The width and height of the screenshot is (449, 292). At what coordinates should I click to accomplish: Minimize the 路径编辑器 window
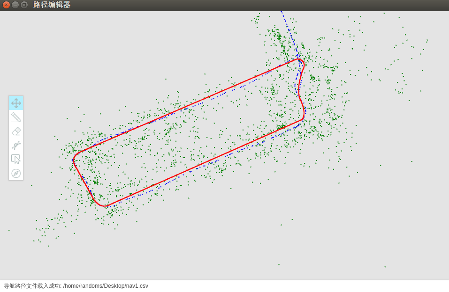[15, 5]
